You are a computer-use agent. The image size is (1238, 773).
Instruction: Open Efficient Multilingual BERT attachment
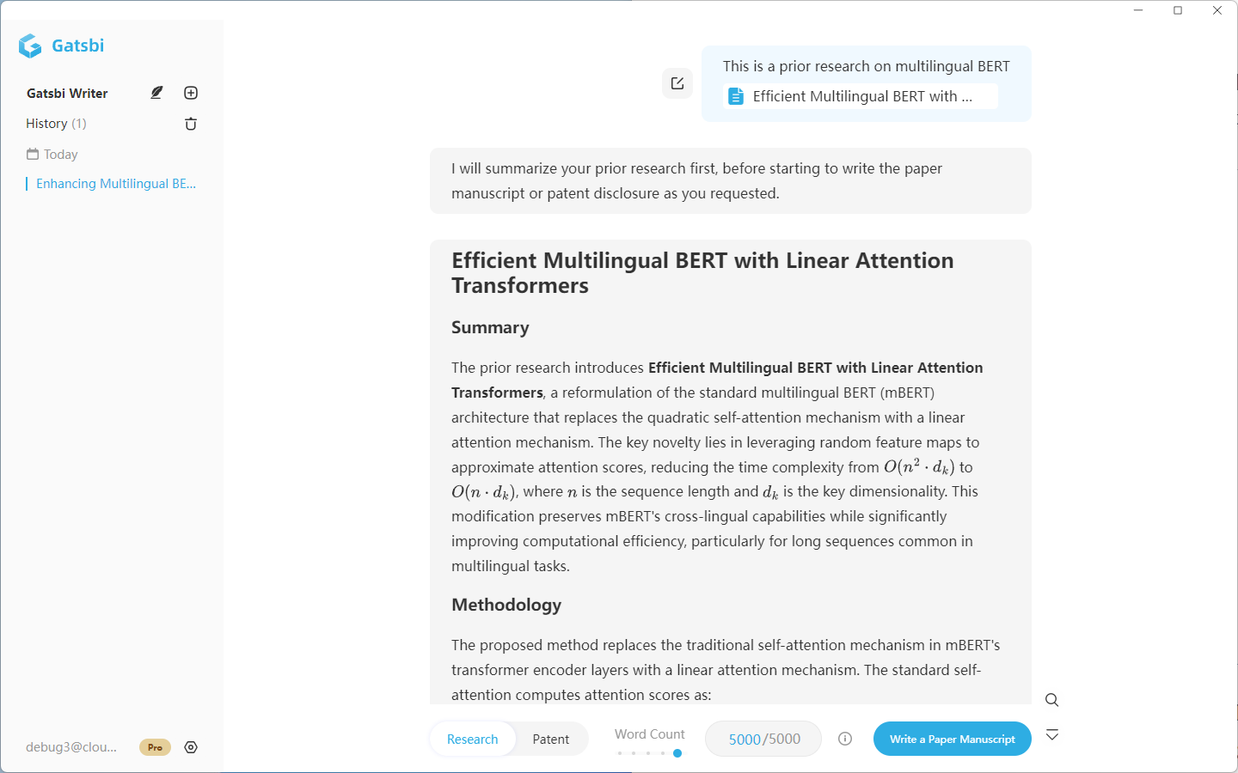coord(861,96)
